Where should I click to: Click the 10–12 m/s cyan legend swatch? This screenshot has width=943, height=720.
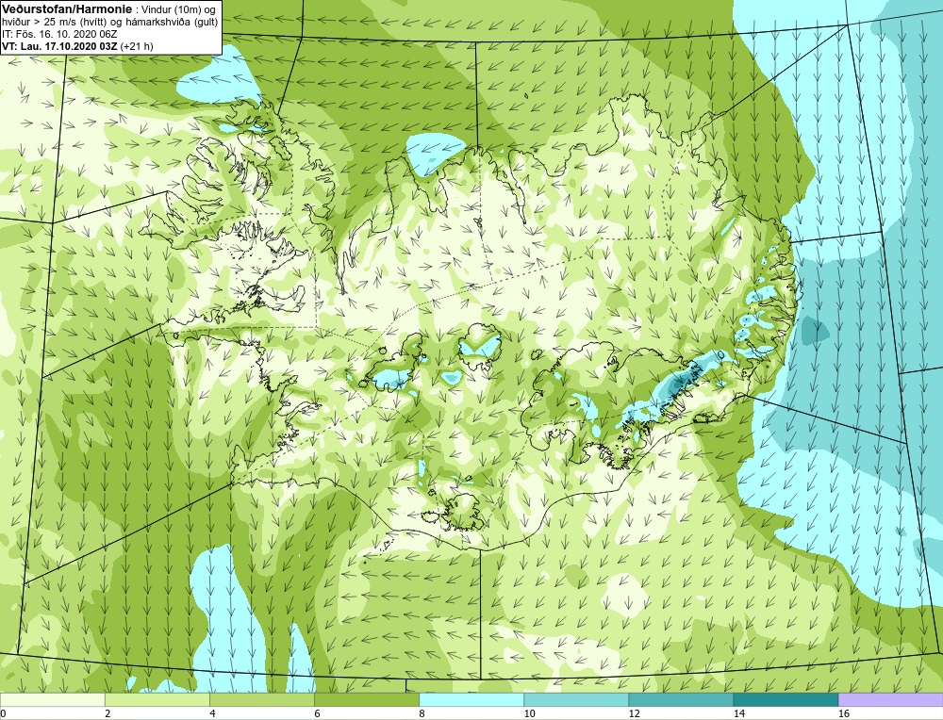coord(576,699)
